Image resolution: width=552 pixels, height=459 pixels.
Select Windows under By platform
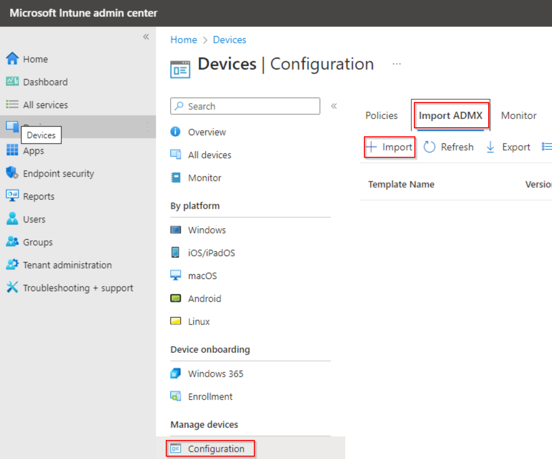point(207,230)
